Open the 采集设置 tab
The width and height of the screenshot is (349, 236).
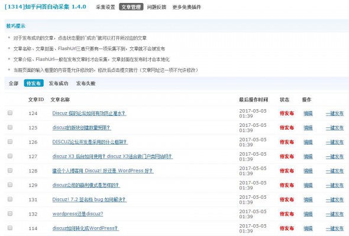(105, 7)
